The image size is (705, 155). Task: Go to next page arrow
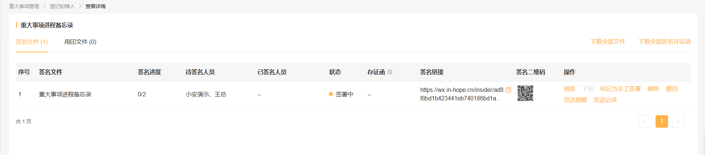point(678,121)
